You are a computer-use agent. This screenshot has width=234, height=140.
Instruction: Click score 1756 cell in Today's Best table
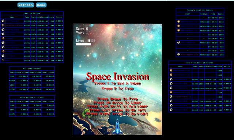pyautogui.click(x=221, y=18)
